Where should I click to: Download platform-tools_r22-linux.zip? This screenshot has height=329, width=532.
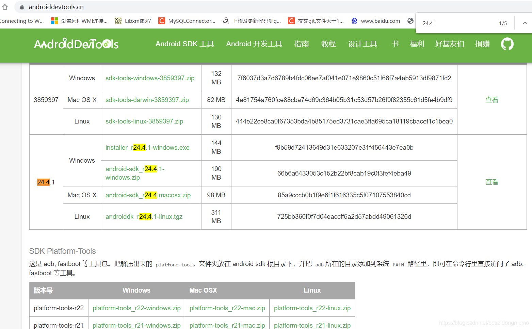312,308
